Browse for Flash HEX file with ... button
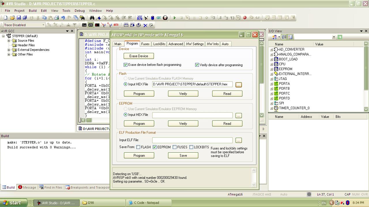The image size is (369, 207). click(238, 85)
